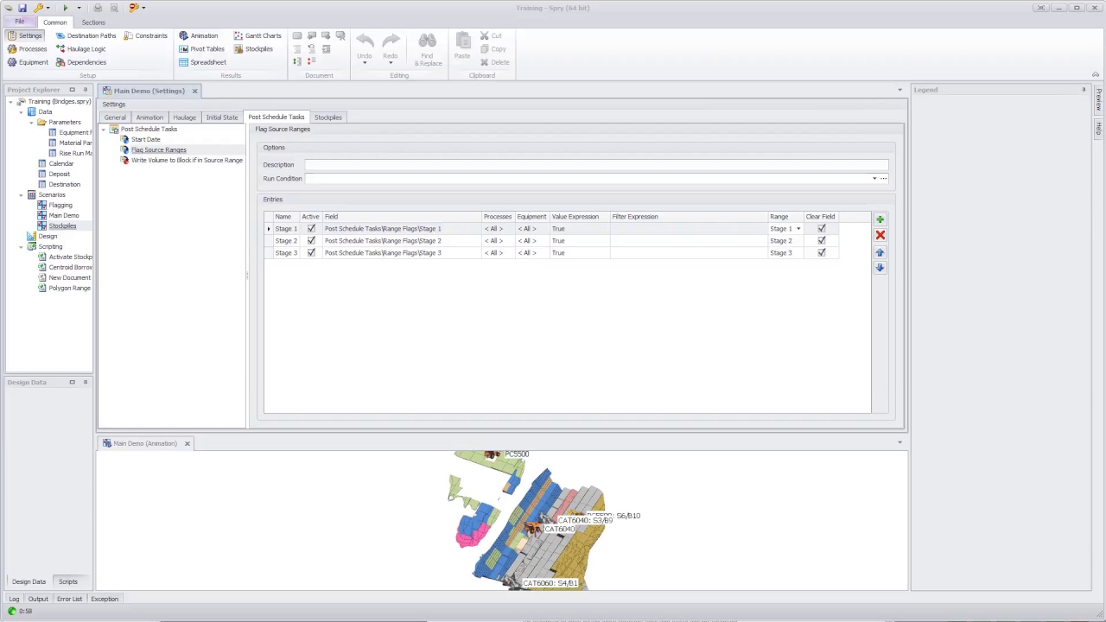Switch to the General settings tab
Image resolution: width=1106 pixels, height=622 pixels.
click(x=115, y=117)
